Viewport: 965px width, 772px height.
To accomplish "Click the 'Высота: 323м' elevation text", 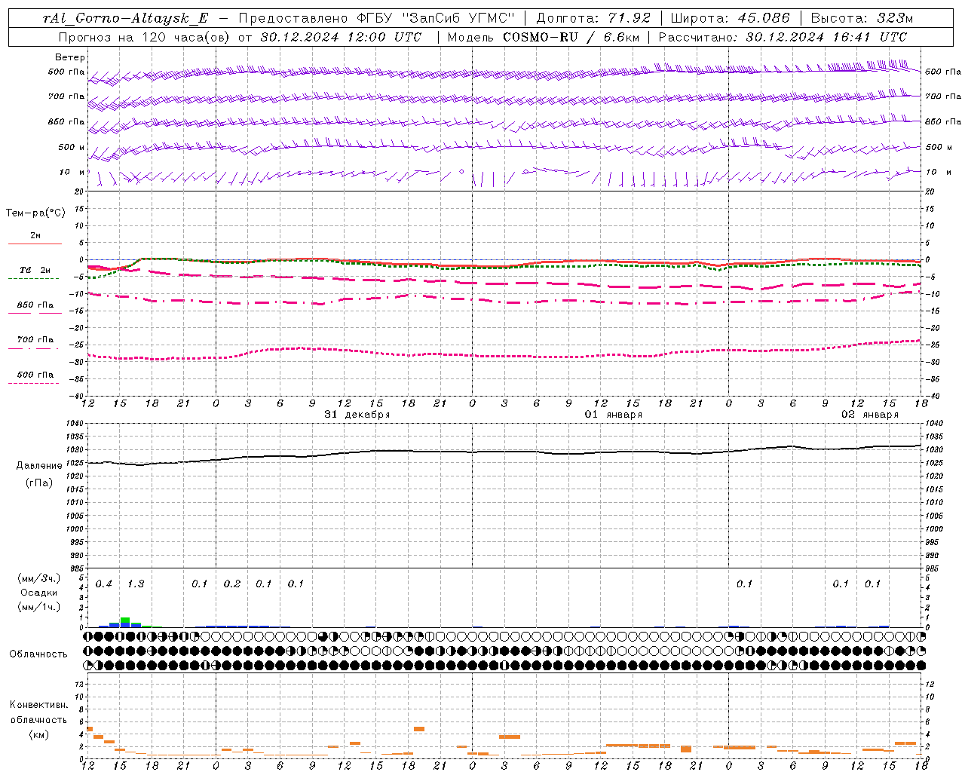I will pos(861,18).
